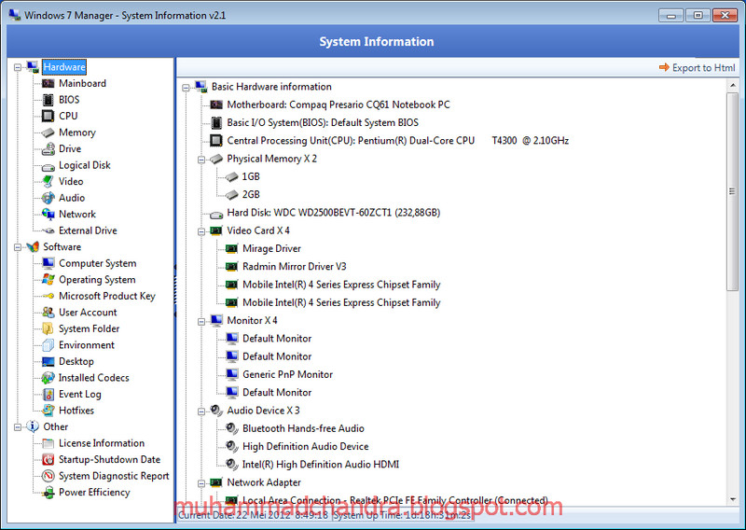
Task: Click the Computer System icon
Action: [x=48, y=263]
